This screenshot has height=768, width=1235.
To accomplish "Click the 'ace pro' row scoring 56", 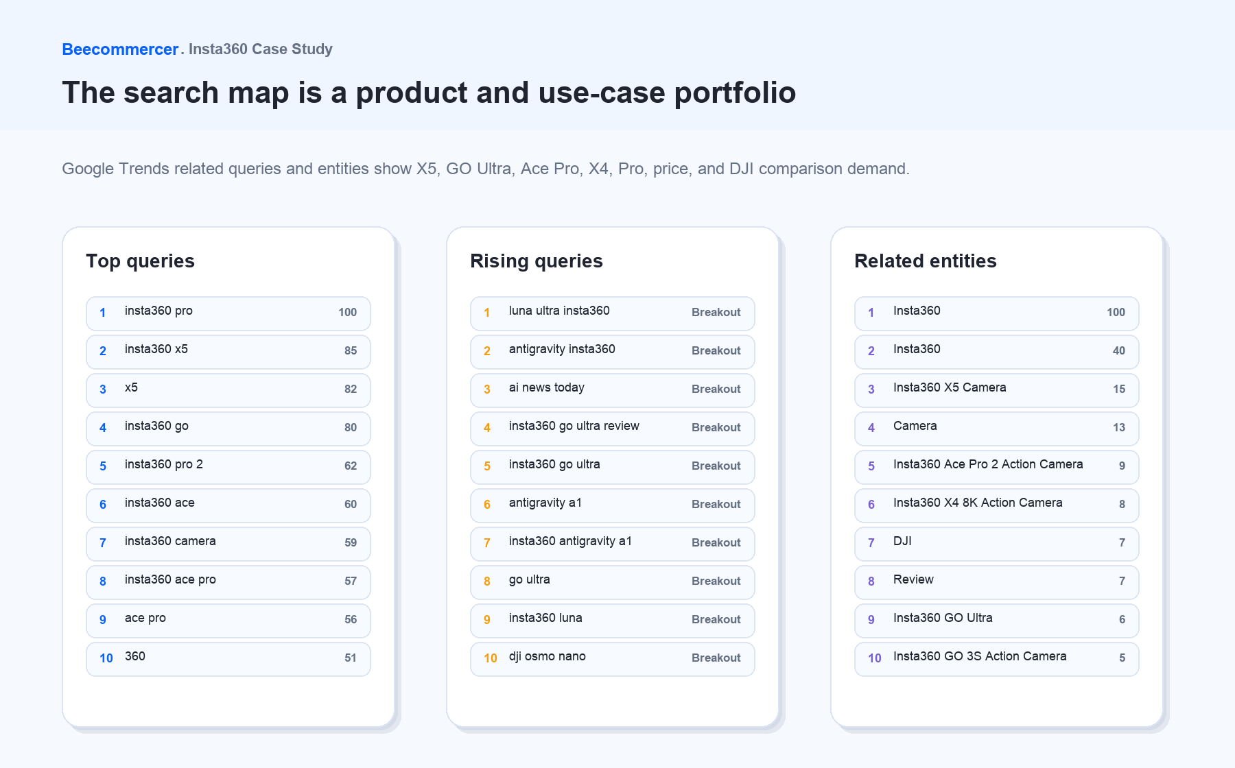I will [x=228, y=621].
